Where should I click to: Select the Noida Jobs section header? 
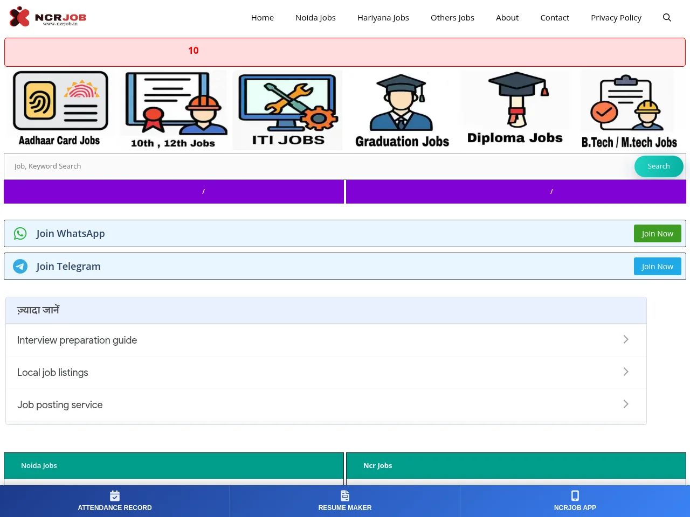click(x=174, y=466)
